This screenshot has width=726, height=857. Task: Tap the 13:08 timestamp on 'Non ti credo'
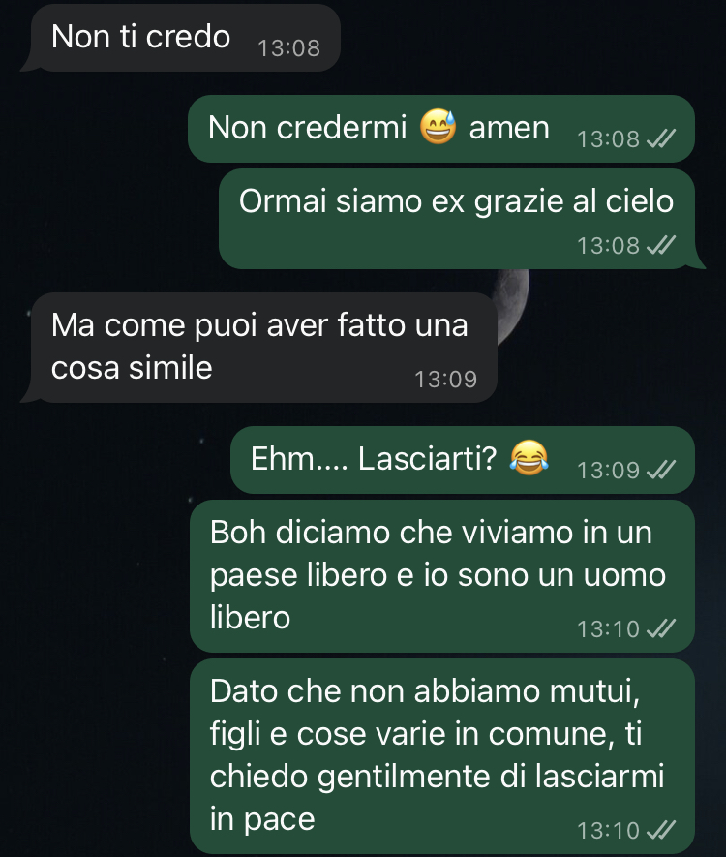tap(288, 48)
